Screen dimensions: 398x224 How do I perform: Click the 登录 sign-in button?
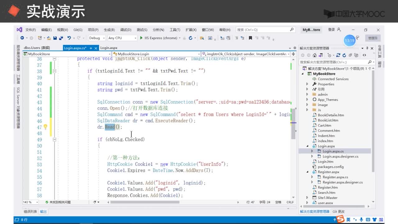point(335,30)
